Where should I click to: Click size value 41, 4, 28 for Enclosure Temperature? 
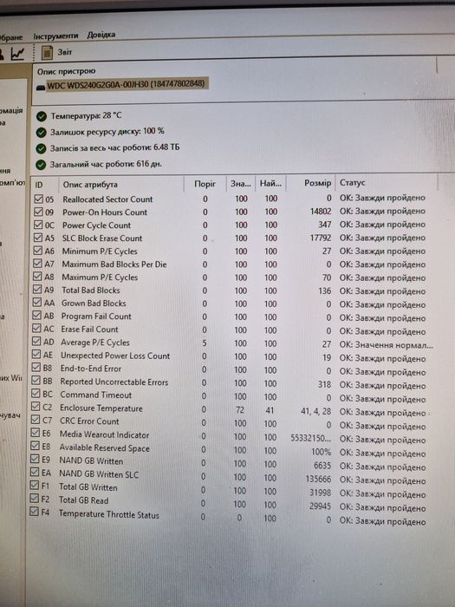316,411
